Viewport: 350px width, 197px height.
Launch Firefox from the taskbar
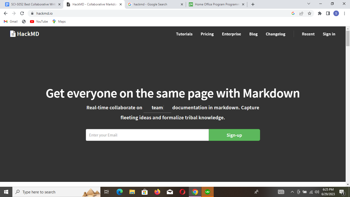pos(157,192)
